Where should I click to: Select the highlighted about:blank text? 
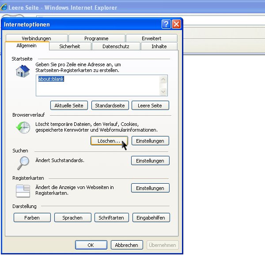coord(51,79)
